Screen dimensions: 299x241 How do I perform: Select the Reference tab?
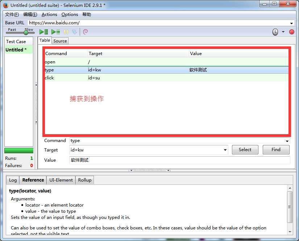33,180
